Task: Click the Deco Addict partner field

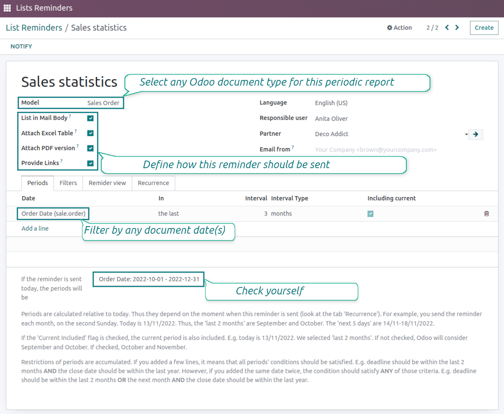Action: (331, 134)
